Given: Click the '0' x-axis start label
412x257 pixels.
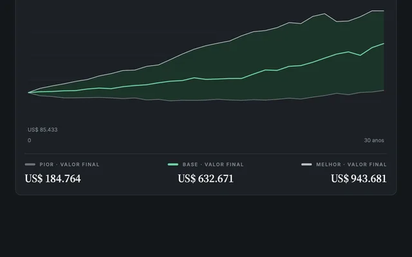Looking at the screenshot, I should [29, 140].
